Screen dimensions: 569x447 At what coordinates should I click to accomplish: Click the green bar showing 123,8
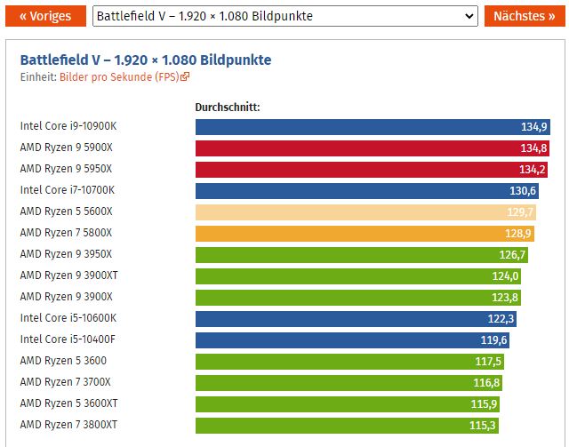[x=358, y=298]
